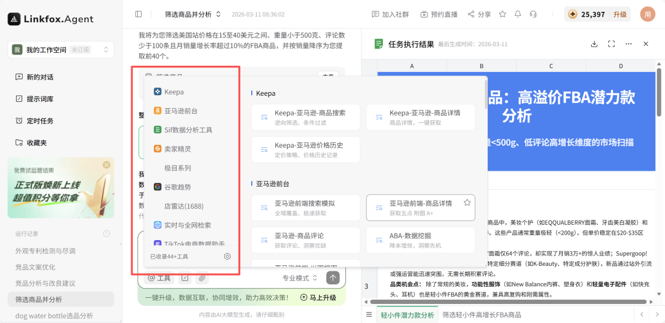Click the 运行记录 history clock icon
The image size is (665, 323).
tap(107, 233)
